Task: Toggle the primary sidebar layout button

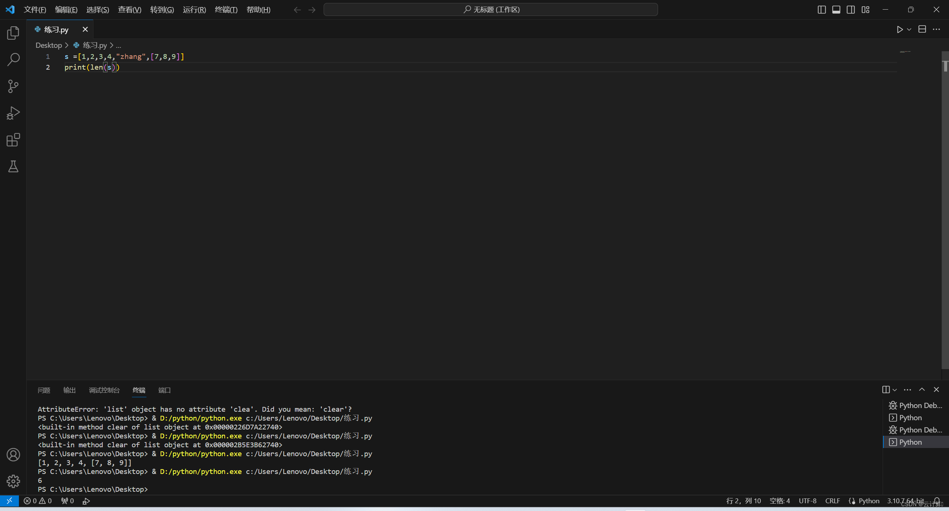Action: (x=821, y=10)
